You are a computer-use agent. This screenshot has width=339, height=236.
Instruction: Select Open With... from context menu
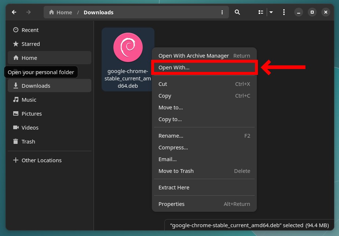pos(204,68)
